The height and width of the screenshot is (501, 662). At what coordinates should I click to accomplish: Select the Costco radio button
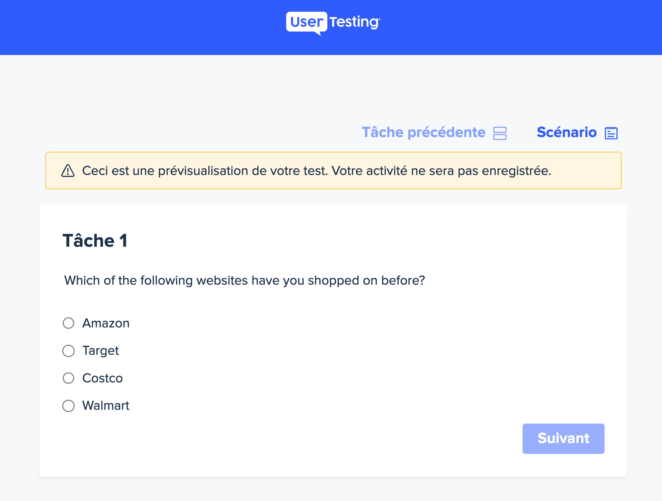69,378
